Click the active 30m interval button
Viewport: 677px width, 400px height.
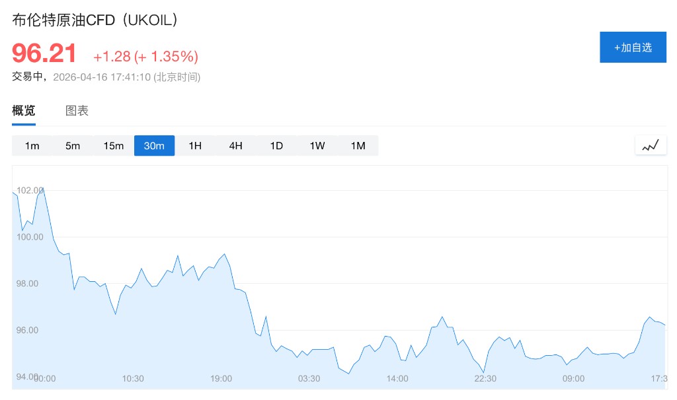[154, 146]
